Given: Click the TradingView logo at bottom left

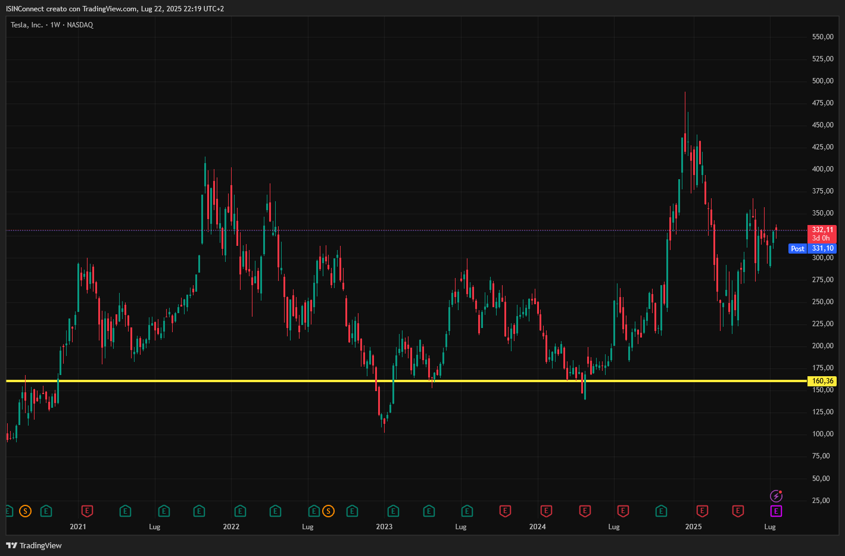Looking at the screenshot, I should point(34,545).
